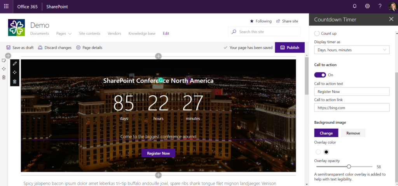Click the edit section icon in left margin
The height and width of the screenshot is (186, 398).
(x=4, y=60)
